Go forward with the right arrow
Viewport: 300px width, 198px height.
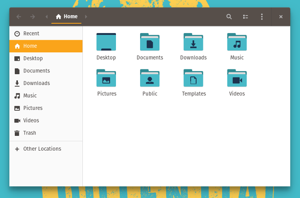click(33, 17)
